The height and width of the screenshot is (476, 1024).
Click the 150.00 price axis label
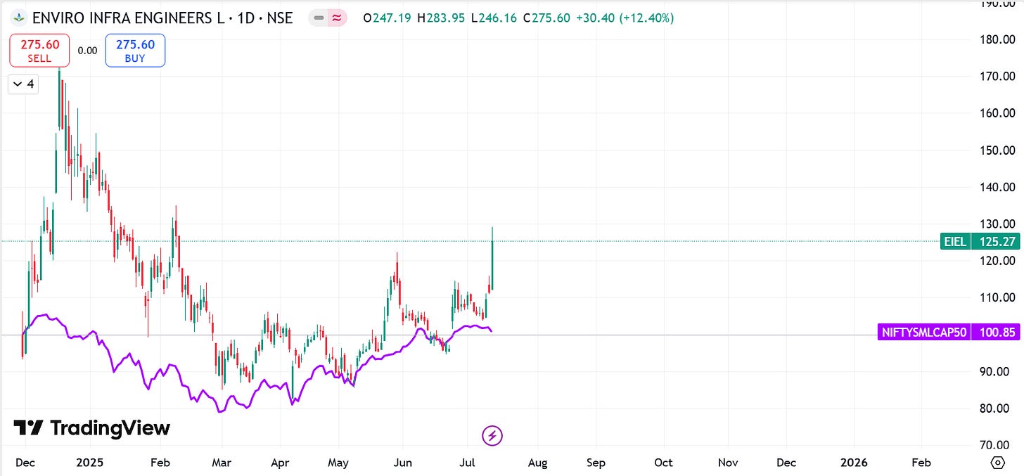coord(997,150)
